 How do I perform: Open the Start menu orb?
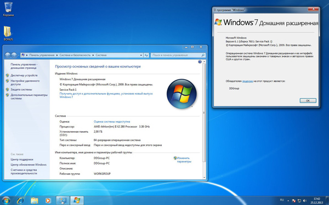pyautogui.click(x=6, y=201)
